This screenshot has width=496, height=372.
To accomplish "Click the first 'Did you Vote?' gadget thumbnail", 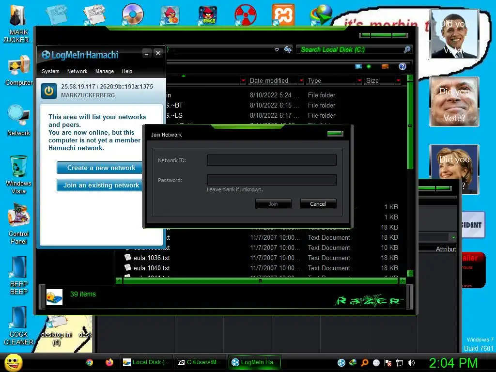I will pos(454,34).
